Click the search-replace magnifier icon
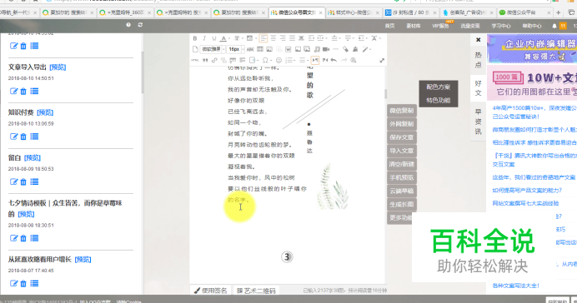 354,60
